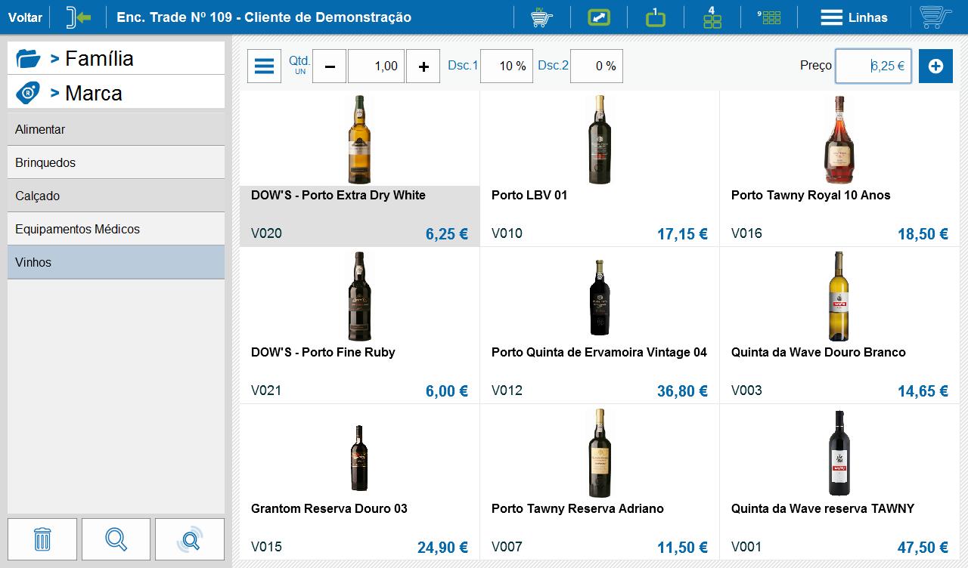Click the product code 'V007'
The image size is (968, 568).
pos(507,547)
